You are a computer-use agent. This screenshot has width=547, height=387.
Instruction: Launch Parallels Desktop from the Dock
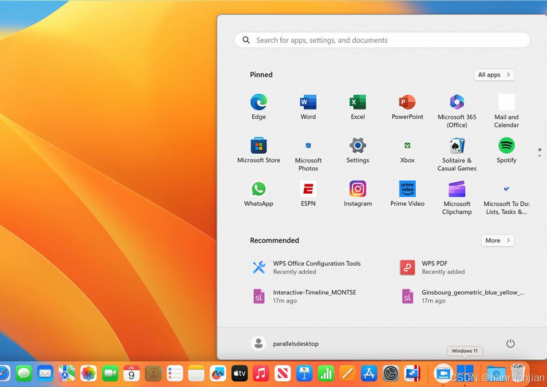pyautogui.click(x=413, y=374)
